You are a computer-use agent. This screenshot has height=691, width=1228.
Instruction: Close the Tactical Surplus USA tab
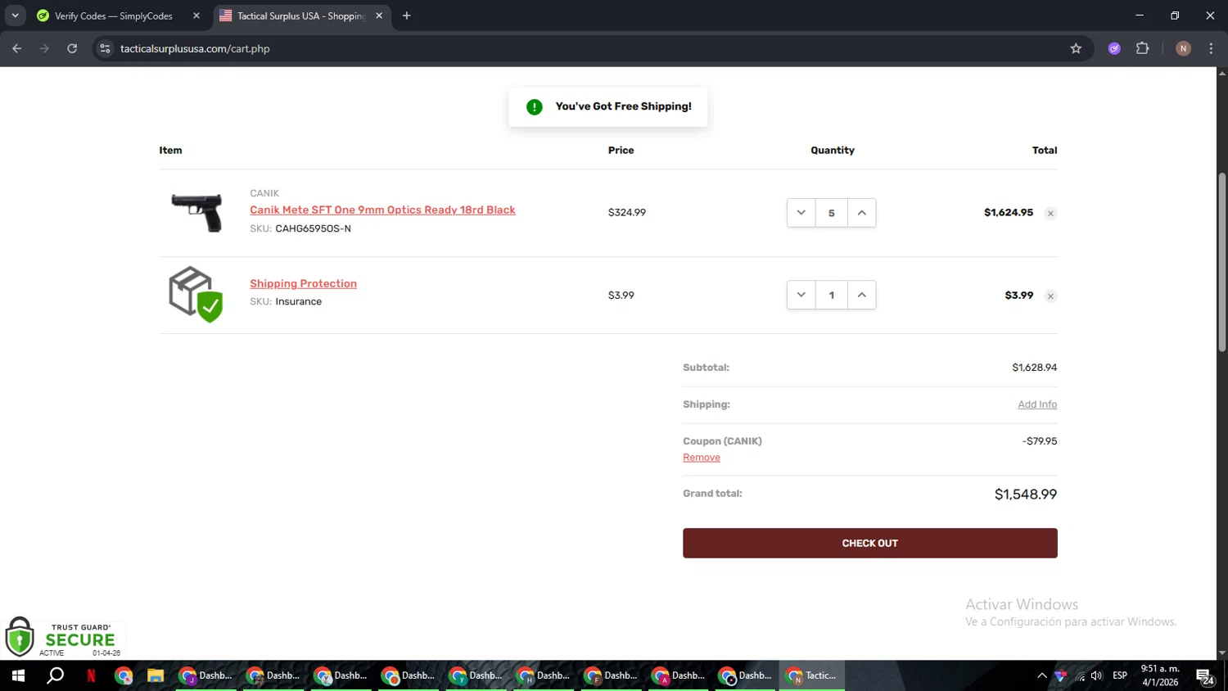tap(379, 16)
